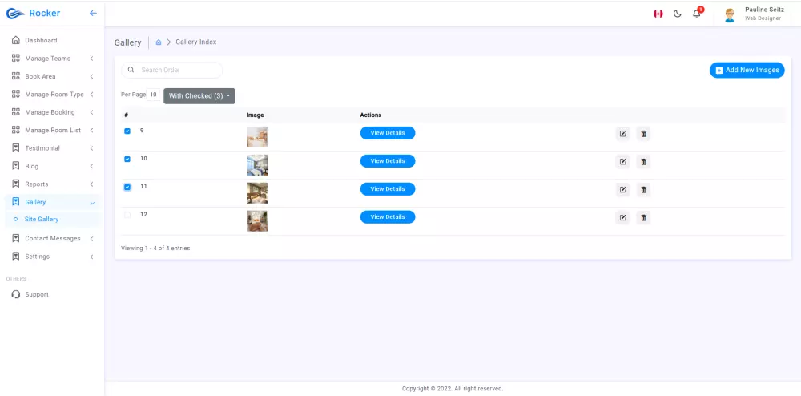Uncheck the checkbox for row 11
Viewport: 801px width, 396px height.
click(x=127, y=187)
